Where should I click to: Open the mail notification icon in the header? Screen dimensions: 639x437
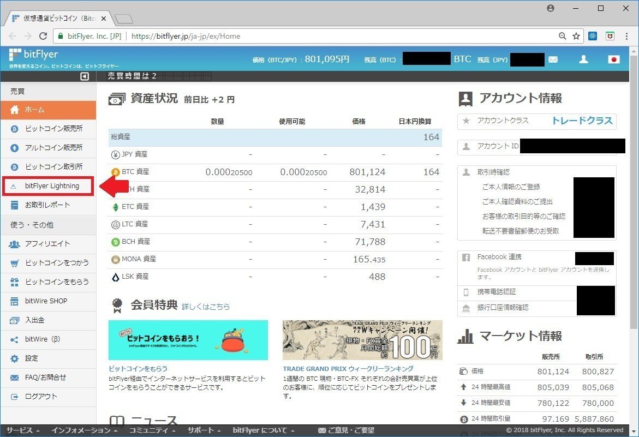click(553, 59)
